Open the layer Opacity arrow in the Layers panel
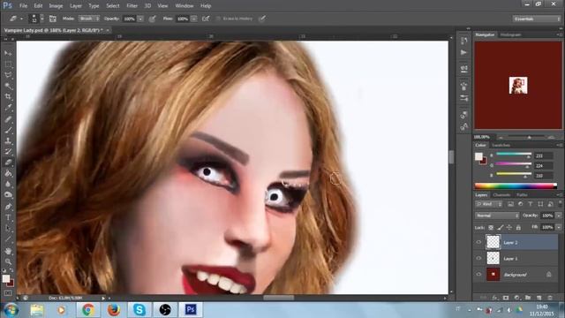 (x=559, y=216)
